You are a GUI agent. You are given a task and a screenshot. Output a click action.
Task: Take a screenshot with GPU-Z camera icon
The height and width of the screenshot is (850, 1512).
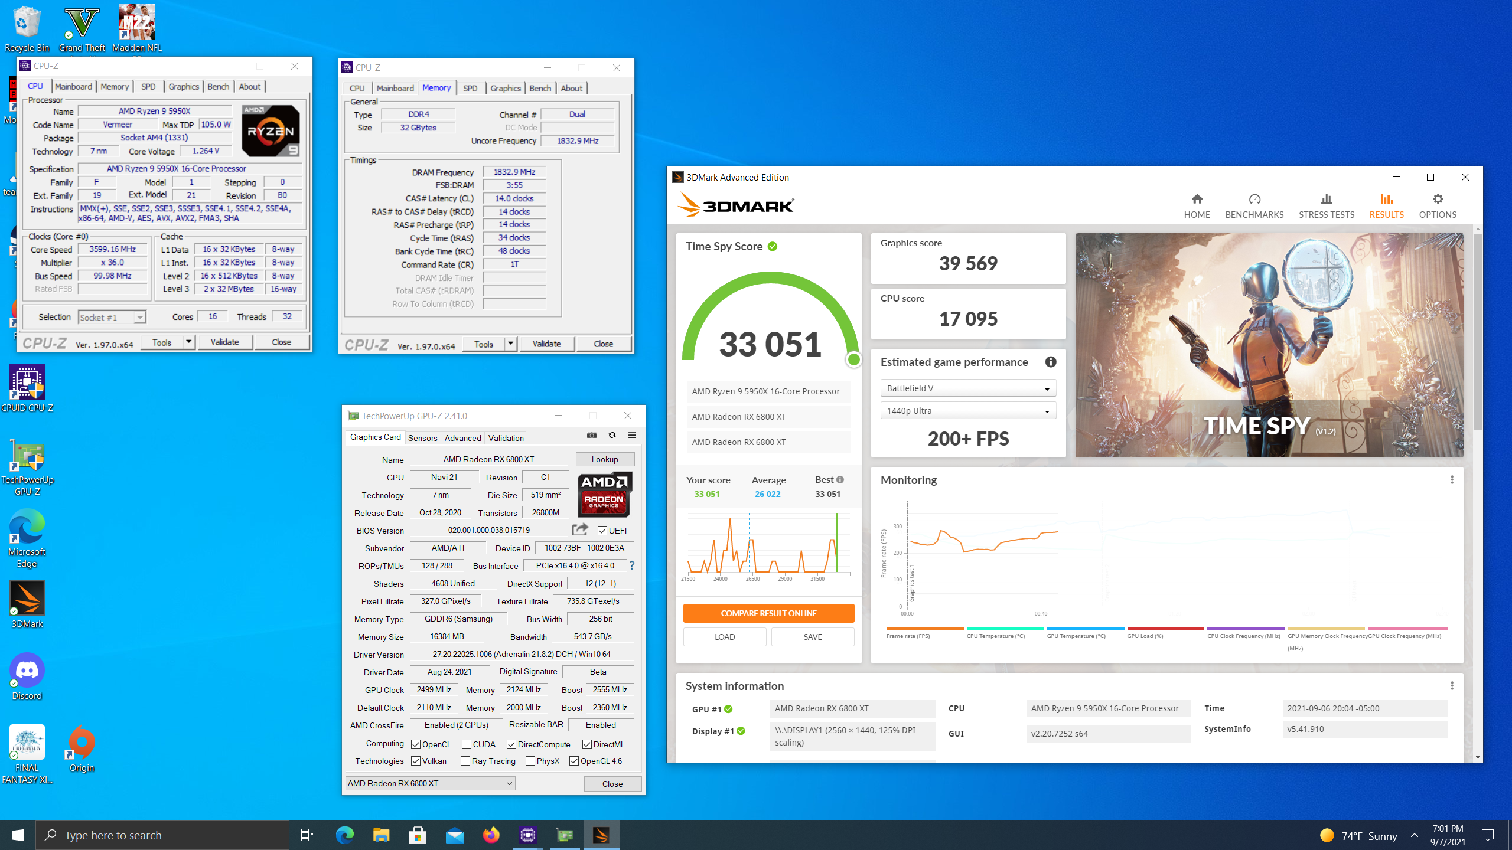tap(592, 436)
